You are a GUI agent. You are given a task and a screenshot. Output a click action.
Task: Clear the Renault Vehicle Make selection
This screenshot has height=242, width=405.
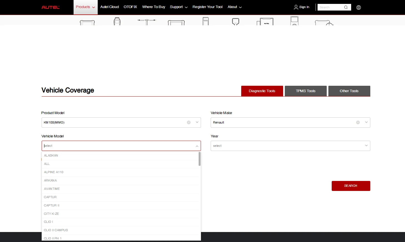tap(358, 122)
